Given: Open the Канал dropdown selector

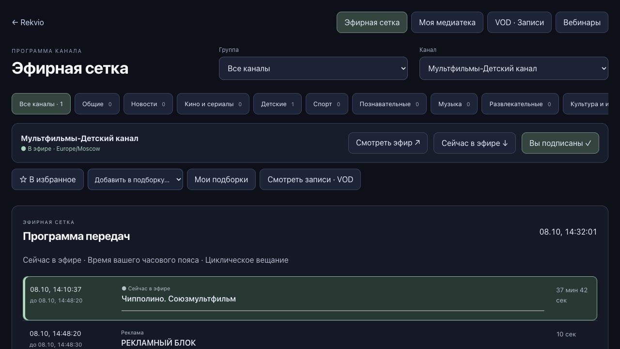Looking at the screenshot, I should pos(514,68).
